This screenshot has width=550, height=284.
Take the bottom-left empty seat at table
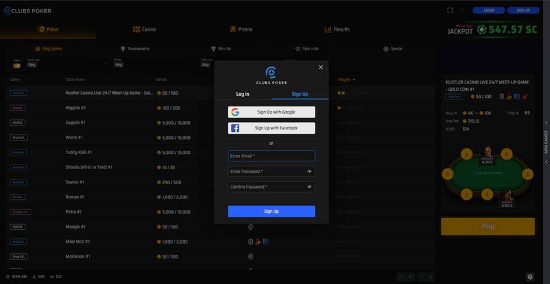[x=466, y=195]
